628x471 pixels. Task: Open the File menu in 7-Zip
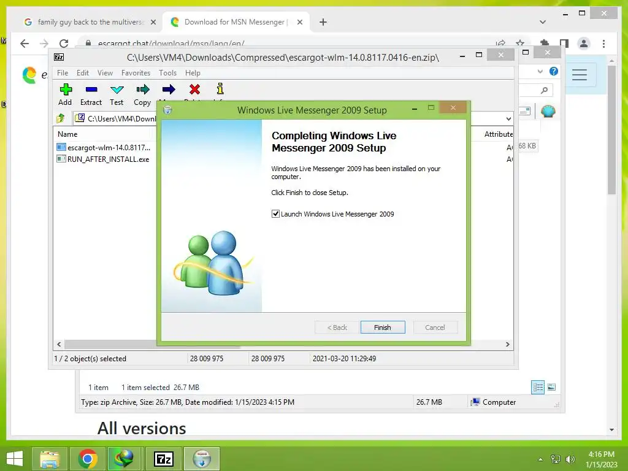coord(63,73)
